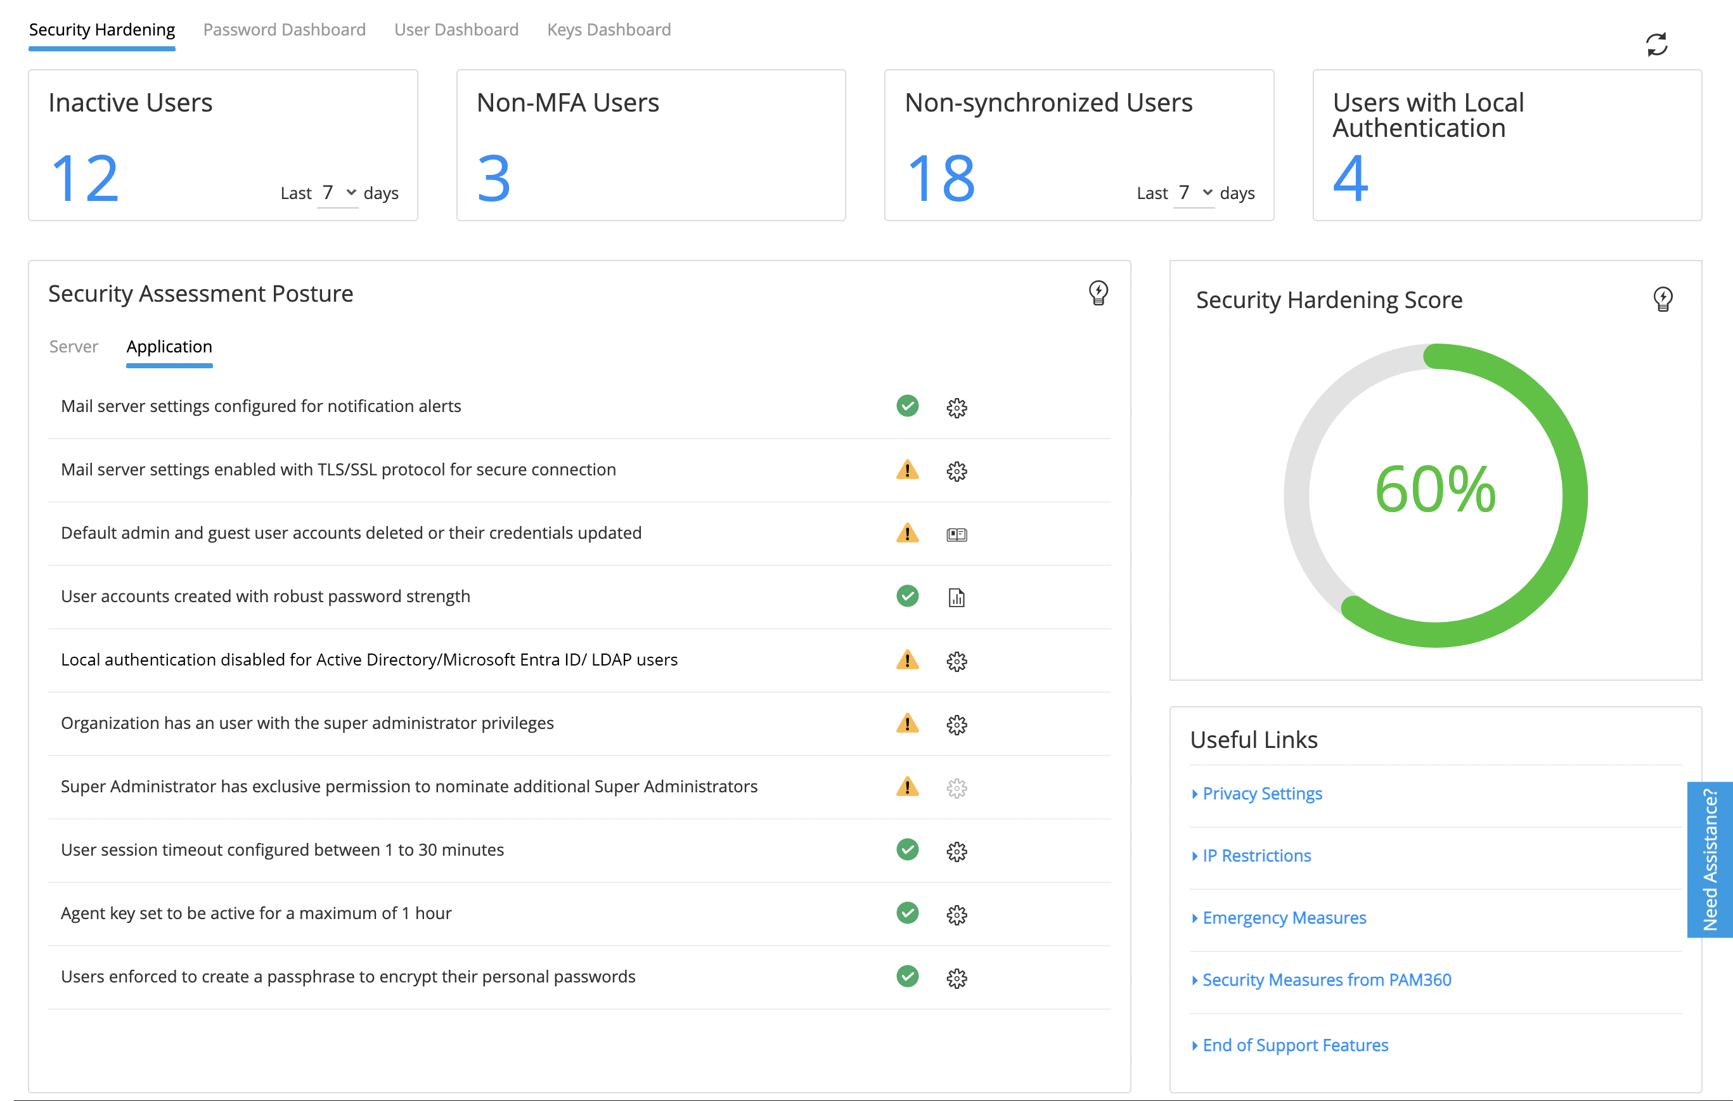This screenshot has width=1733, height=1101.
Task: Click the refresh/sync icon in the top right corner
Action: [x=1656, y=44]
